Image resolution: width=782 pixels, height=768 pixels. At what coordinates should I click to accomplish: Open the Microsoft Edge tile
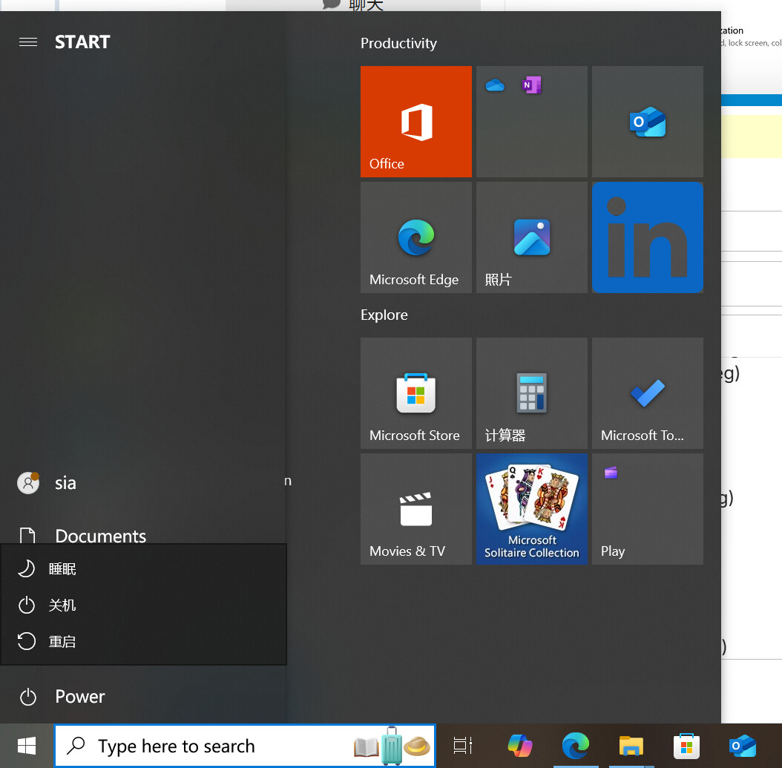click(x=416, y=237)
